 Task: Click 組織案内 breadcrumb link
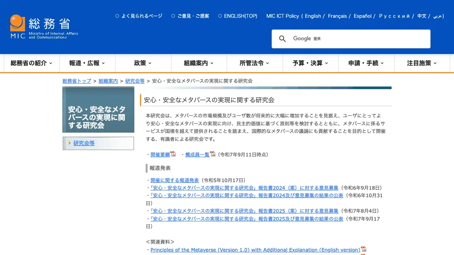[108, 81]
